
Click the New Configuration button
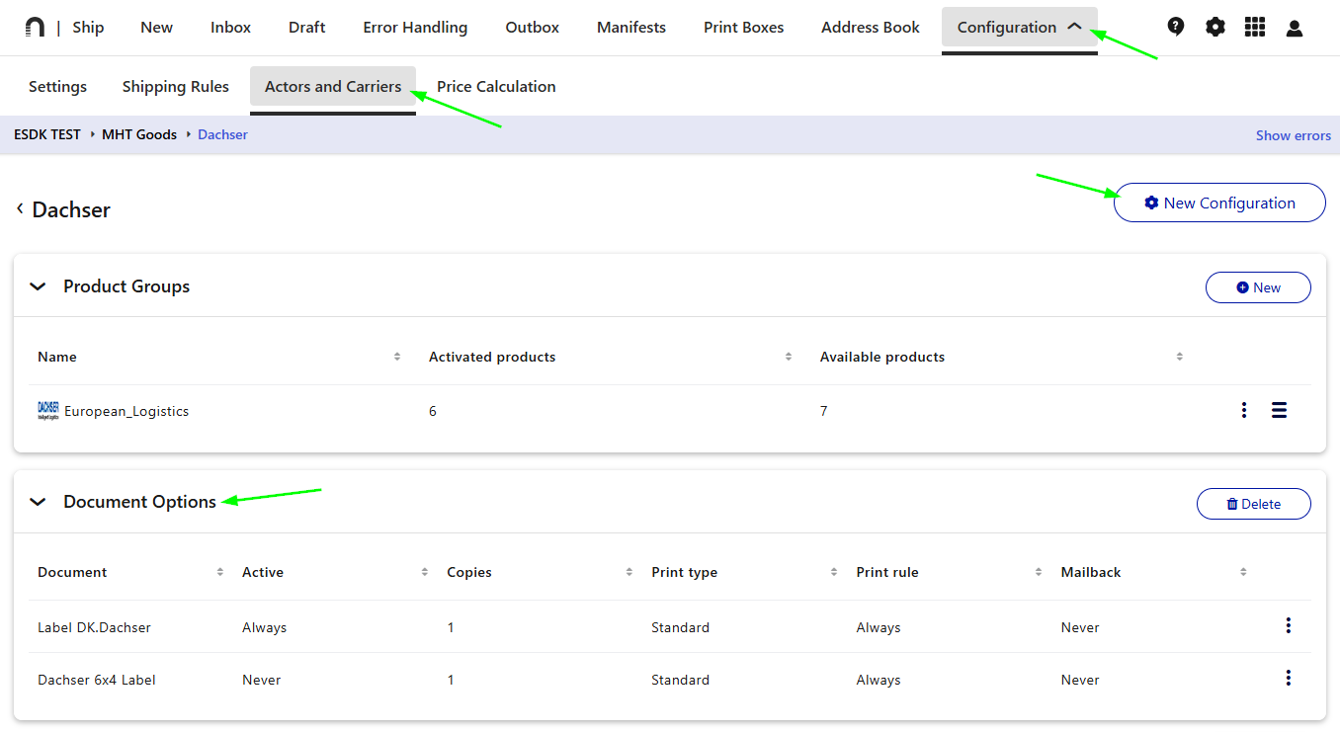click(1219, 203)
